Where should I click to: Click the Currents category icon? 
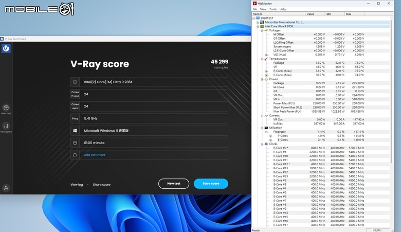pyautogui.click(x=266, y=116)
